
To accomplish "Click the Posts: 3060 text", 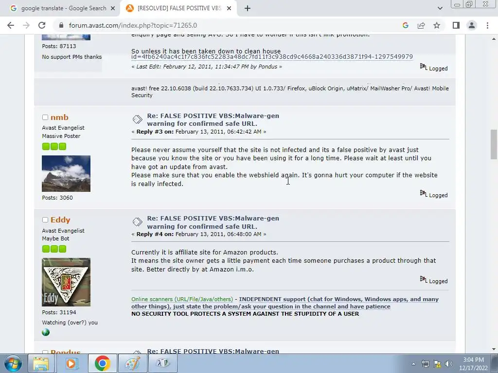I will point(57,198).
